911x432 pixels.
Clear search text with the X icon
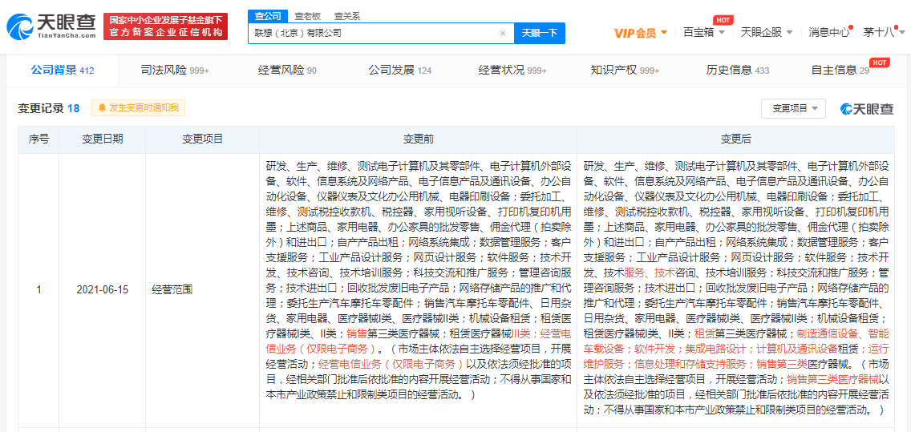503,33
